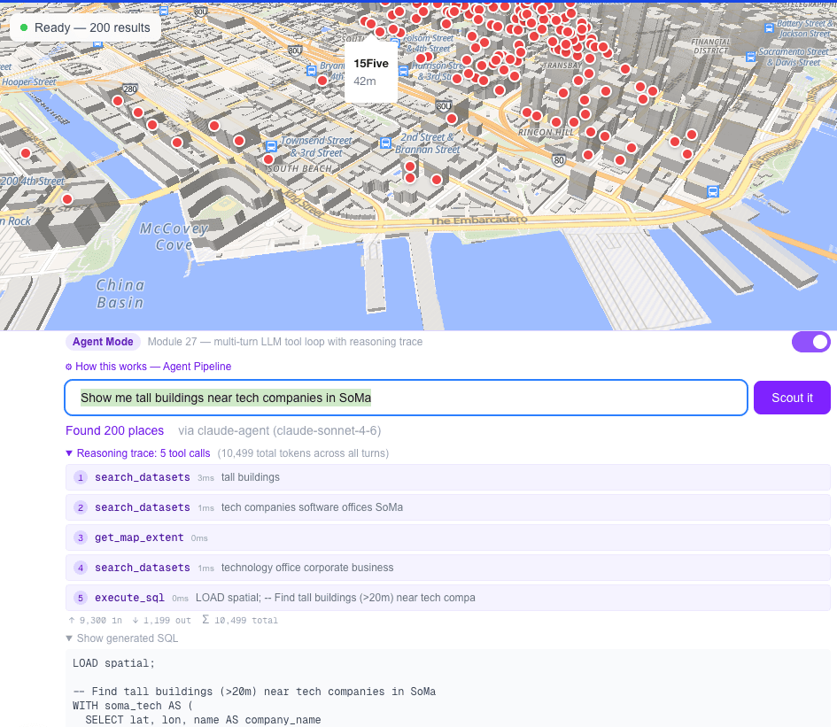Click the gear icon beside How this works

click(x=69, y=367)
